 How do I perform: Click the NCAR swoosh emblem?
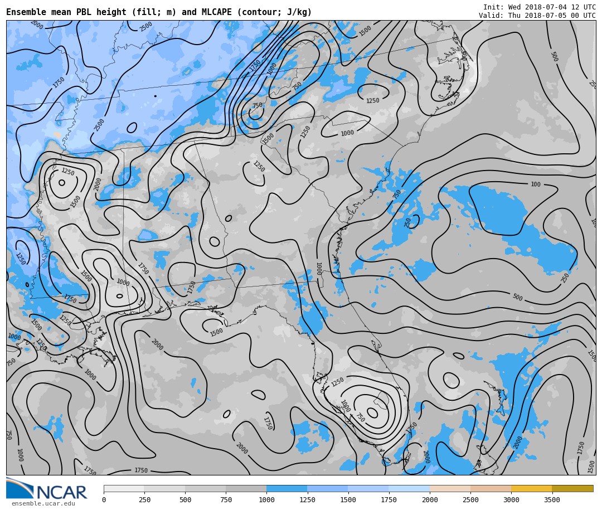click(20, 488)
